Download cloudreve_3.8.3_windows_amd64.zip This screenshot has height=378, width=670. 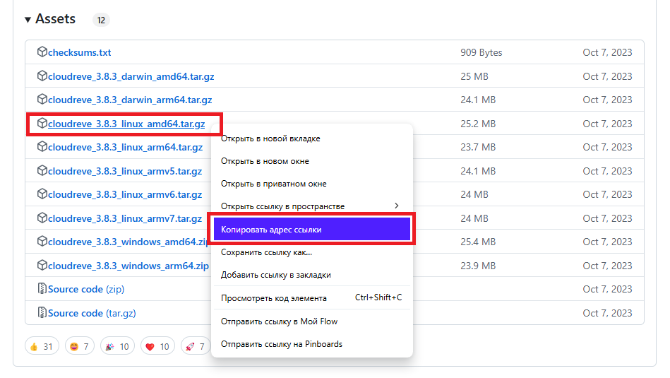(128, 242)
